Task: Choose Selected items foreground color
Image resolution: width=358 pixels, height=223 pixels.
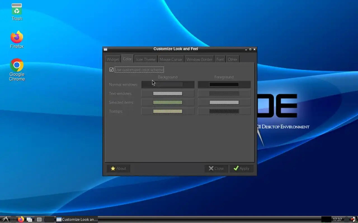Action: (x=224, y=102)
